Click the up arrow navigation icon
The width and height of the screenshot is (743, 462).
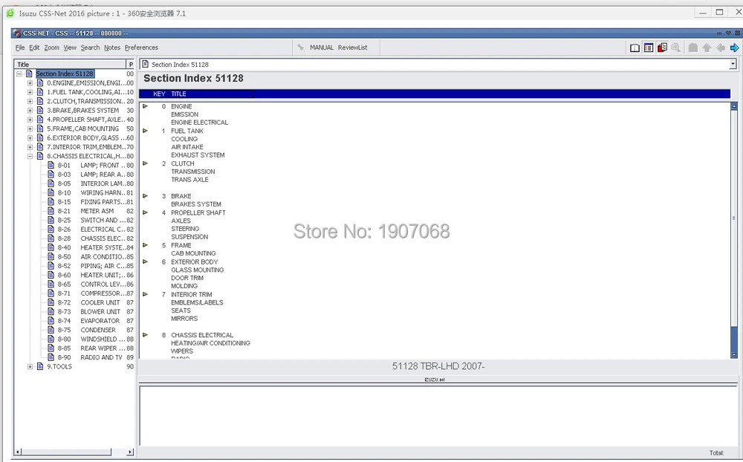(707, 48)
